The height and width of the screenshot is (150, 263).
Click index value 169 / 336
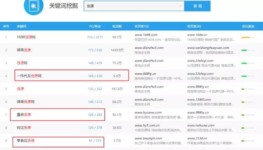pyautogui.click(x=95, y=76)
